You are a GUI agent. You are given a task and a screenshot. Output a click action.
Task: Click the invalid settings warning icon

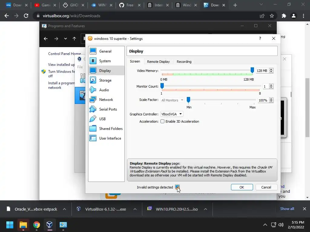point(177,187)
